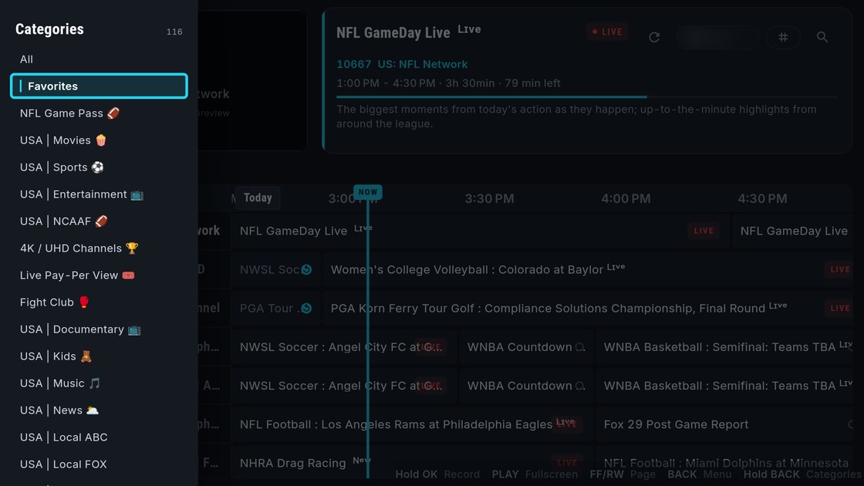The height and width of the screenshot is (486, 864).
Task: Click the NOW timeline marker
Action: coord(367,192)
